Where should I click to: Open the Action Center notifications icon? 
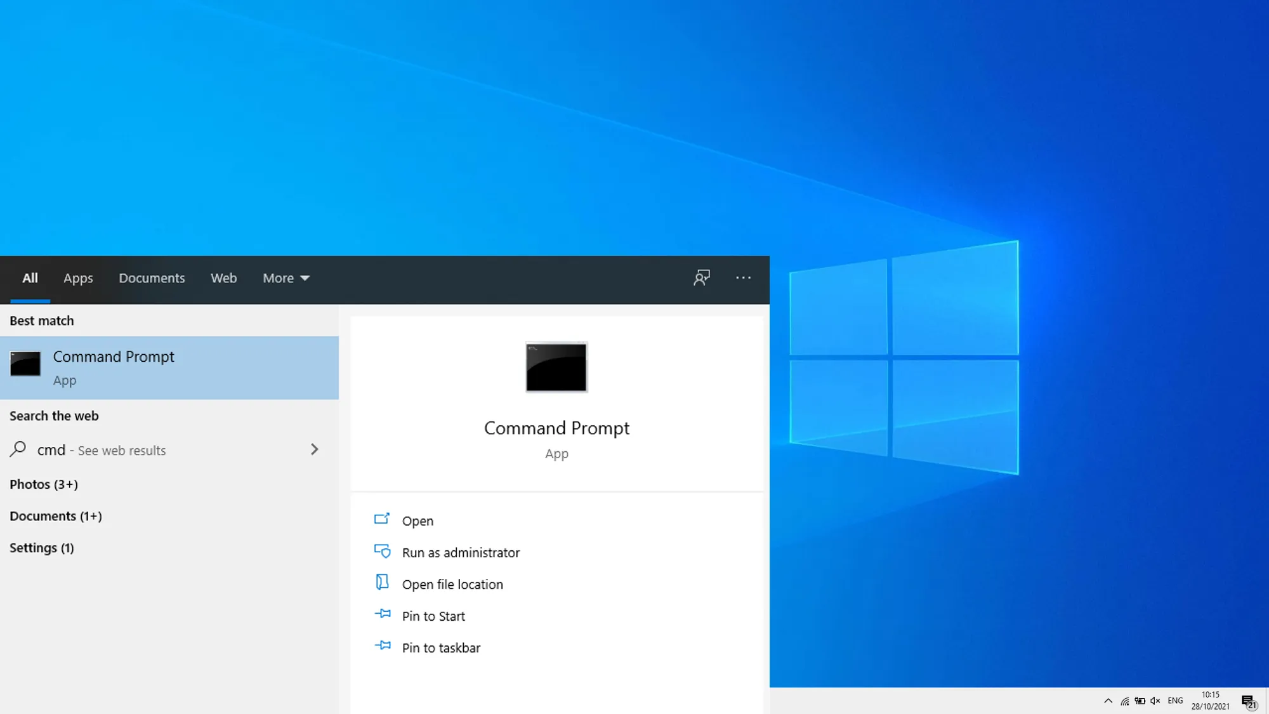tap(1249, 701)
